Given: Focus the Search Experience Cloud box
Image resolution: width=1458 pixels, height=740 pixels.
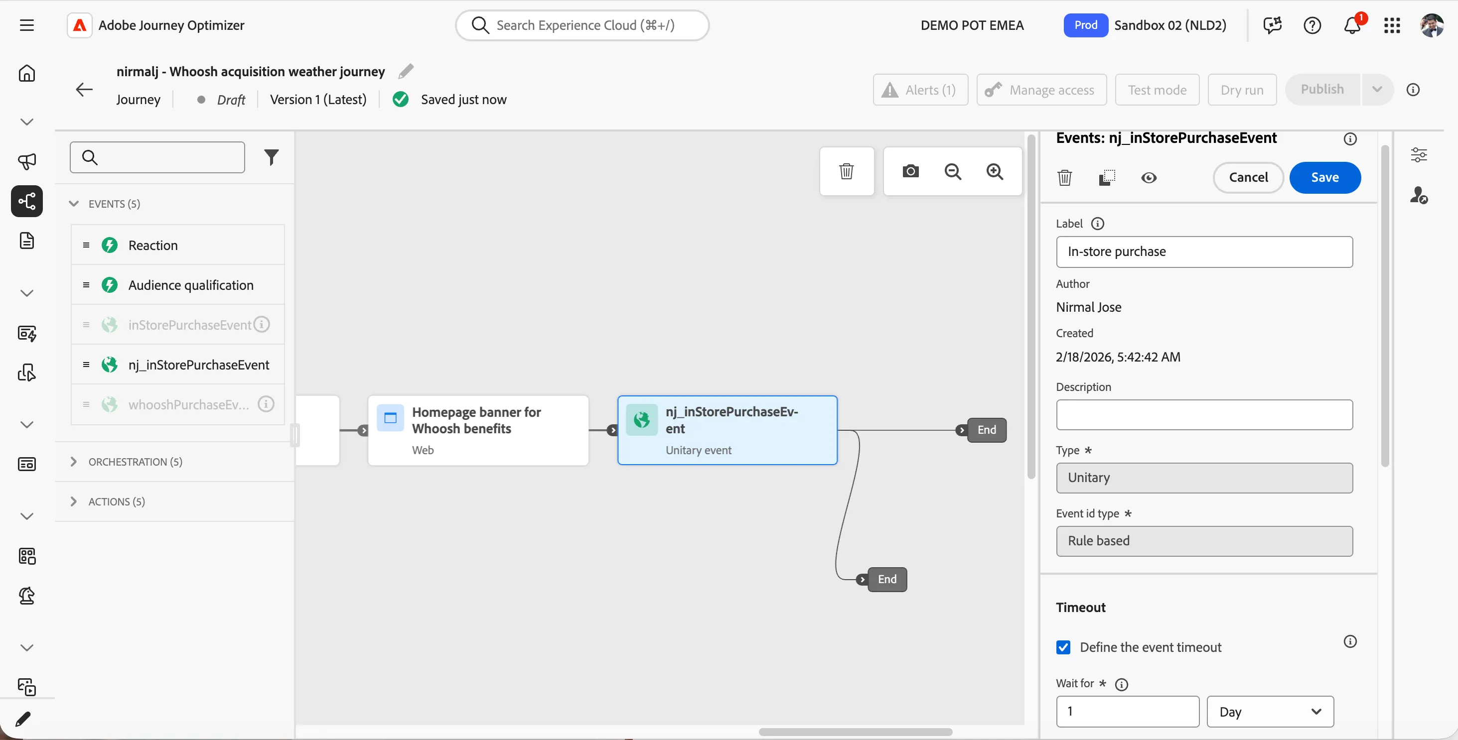Looking at the screenshot, I should tap(582, 25).
